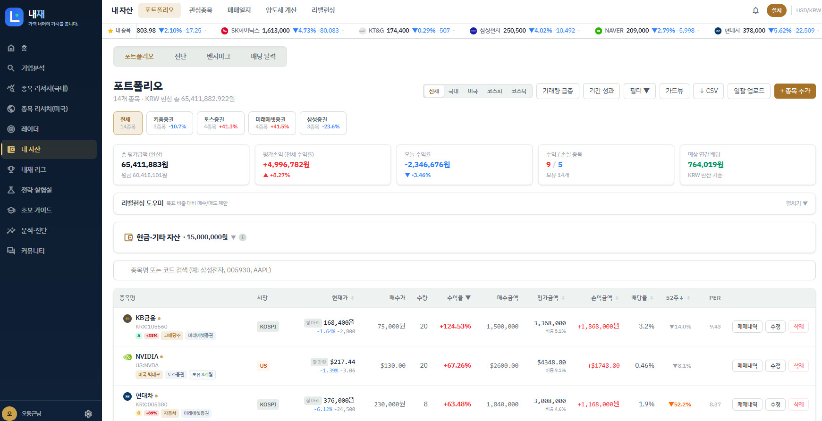Screen dimensions: 822x421
Task: Open 커뮤니티 chat icon in sidebar
Action: (x=11, y=251)
